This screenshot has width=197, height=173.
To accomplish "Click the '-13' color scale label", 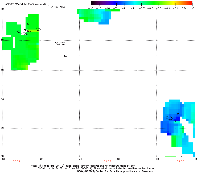I will pyautogui.click(x=99, y=9).
